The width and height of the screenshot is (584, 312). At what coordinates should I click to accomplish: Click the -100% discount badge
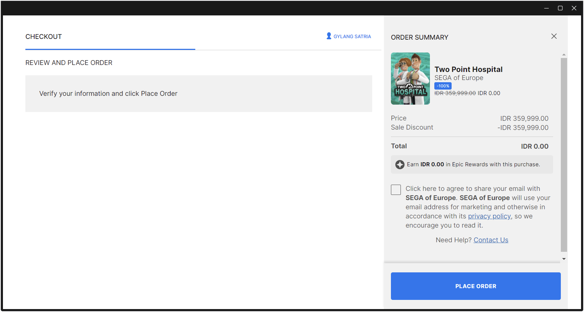coord(443,86)
